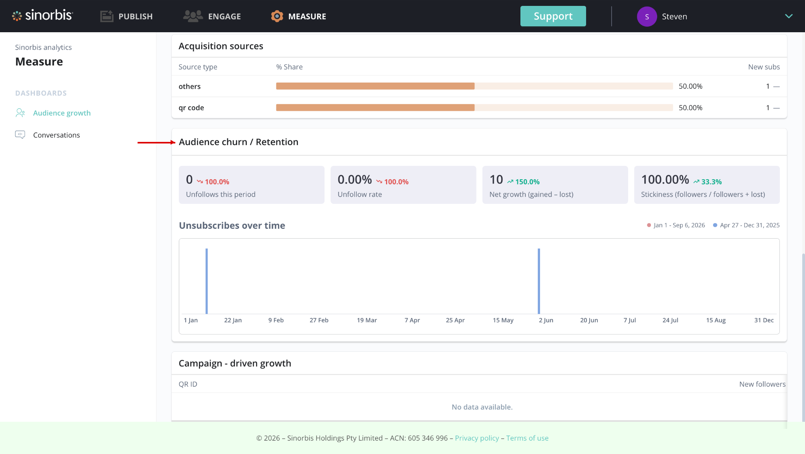Image resolution: width=805 pixels, height=454 pixels.
Task: Click the Sinorbis logo
Action: [42, 16]
